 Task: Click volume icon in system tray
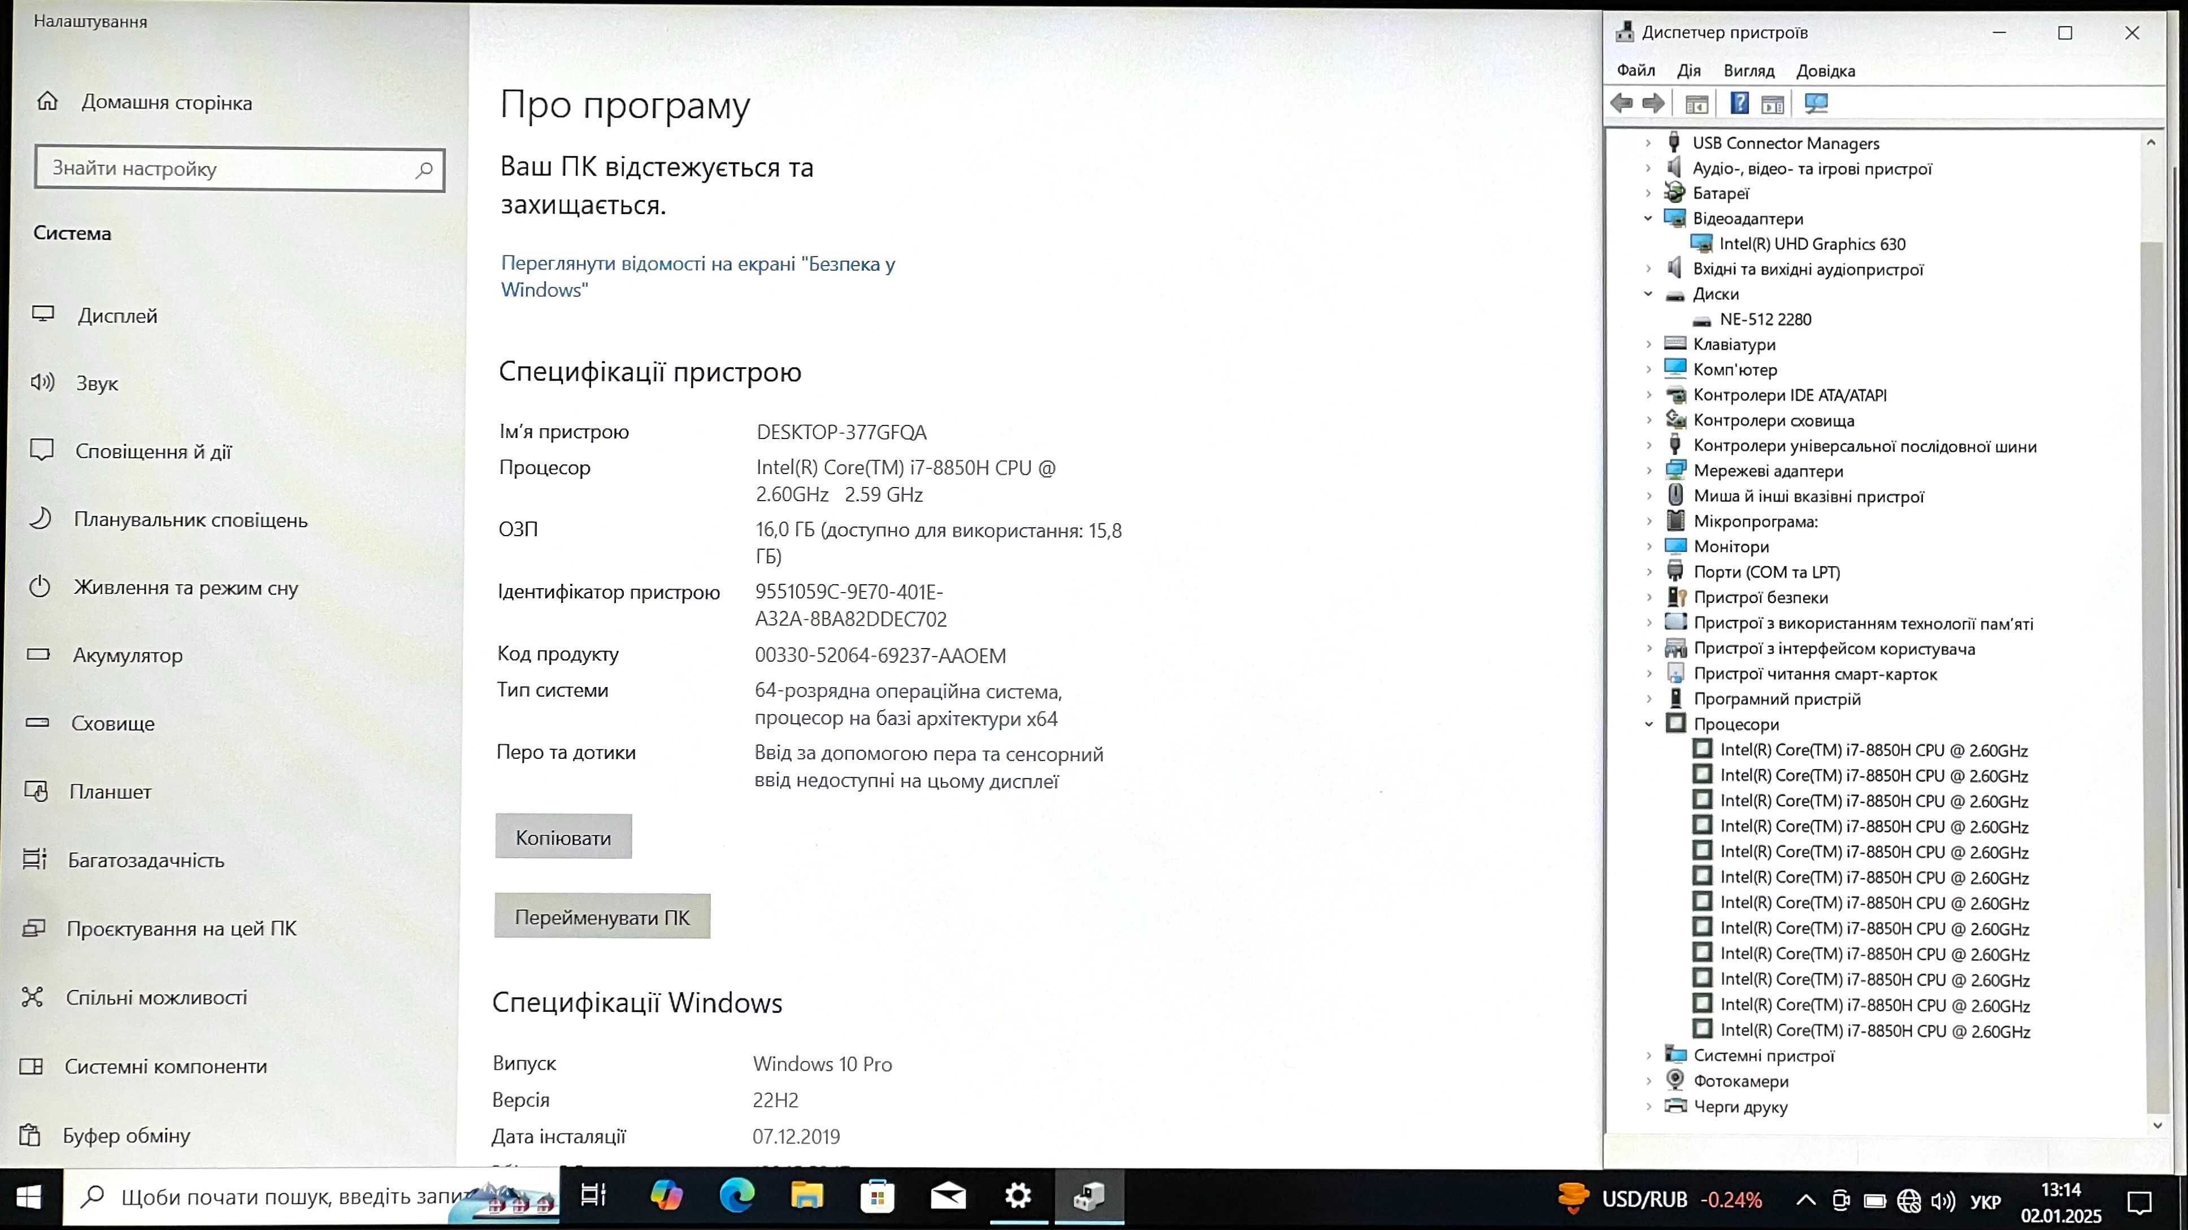tap(1943, 1201)
